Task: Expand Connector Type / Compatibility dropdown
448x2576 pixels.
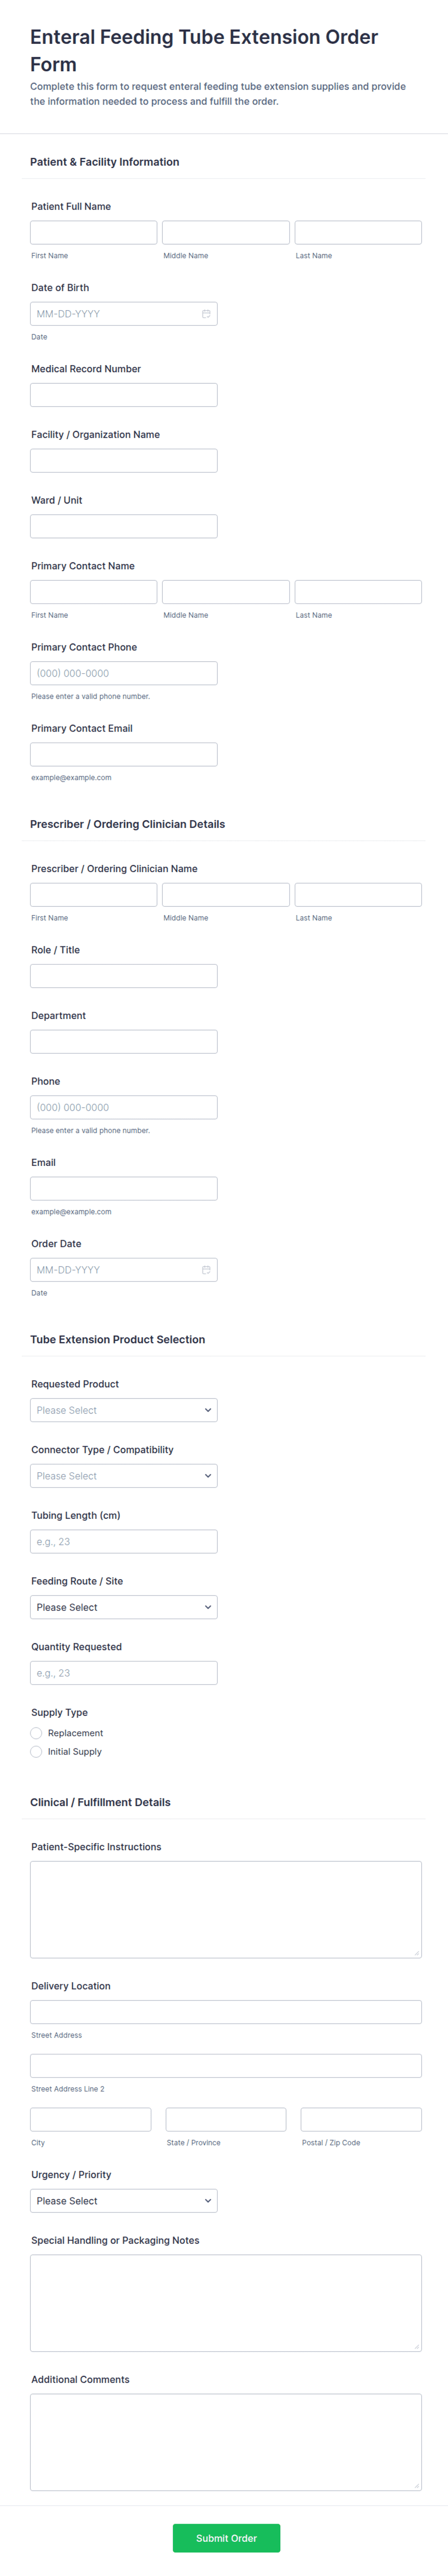Action: 123,1476
